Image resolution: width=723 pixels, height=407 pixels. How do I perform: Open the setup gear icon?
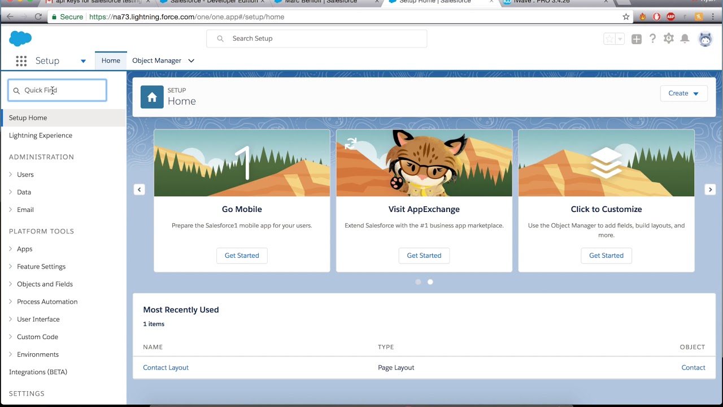pyautogui.click(x=669, y=38)
